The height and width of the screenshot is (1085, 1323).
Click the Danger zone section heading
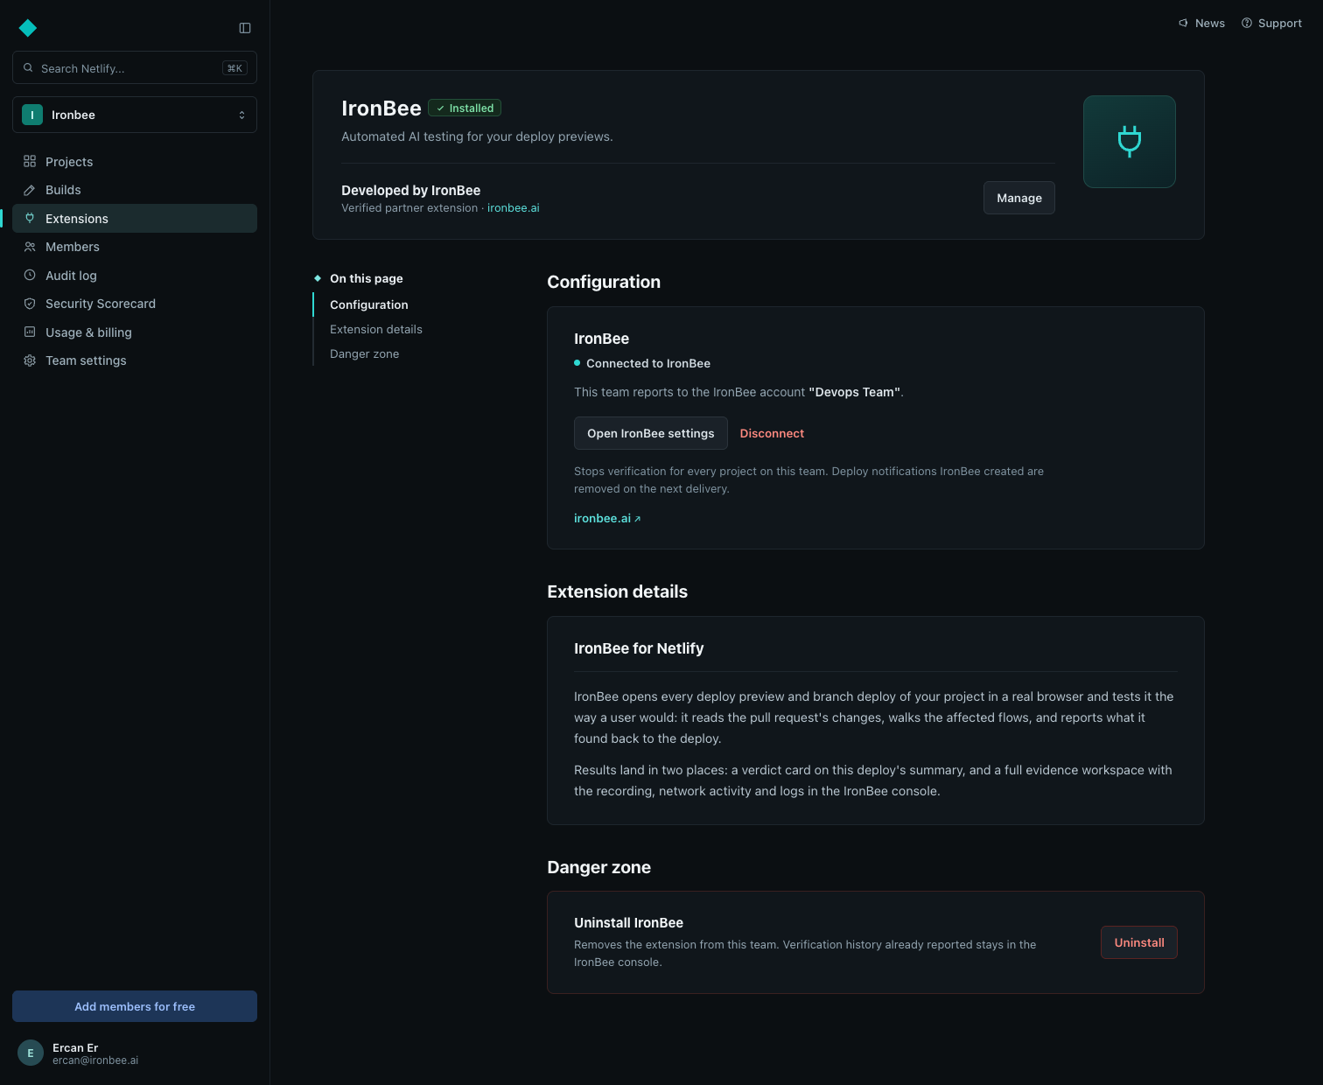[598, 867]
